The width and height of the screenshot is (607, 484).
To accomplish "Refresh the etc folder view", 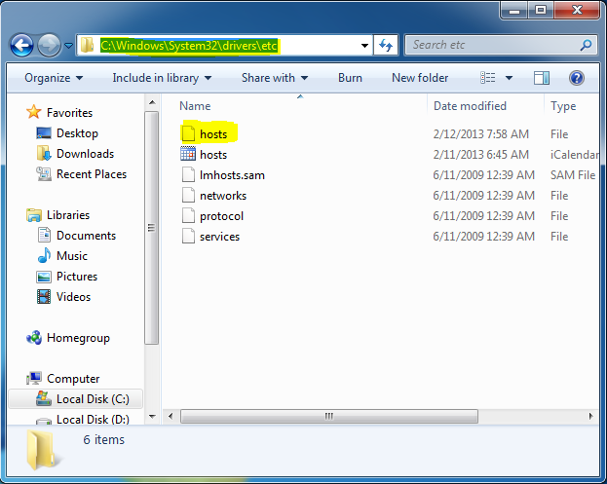I will [x=386, y=45].
